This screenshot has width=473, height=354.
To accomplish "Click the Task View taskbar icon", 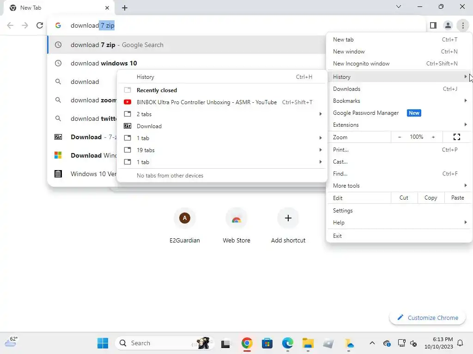I will pos(225,343).
